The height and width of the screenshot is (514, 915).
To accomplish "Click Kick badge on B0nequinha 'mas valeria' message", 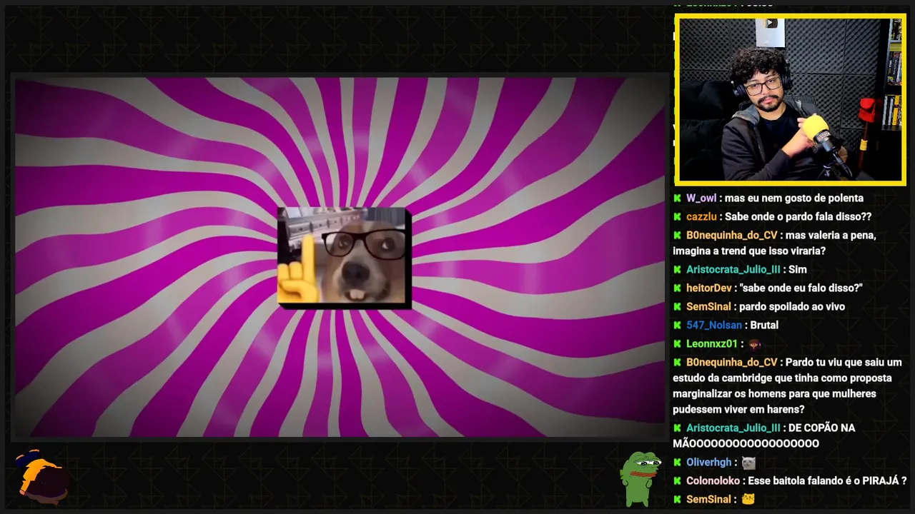I will [677, 236].
